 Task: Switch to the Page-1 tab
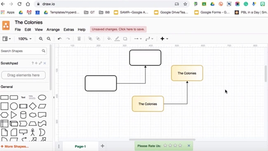pos(80,146)
